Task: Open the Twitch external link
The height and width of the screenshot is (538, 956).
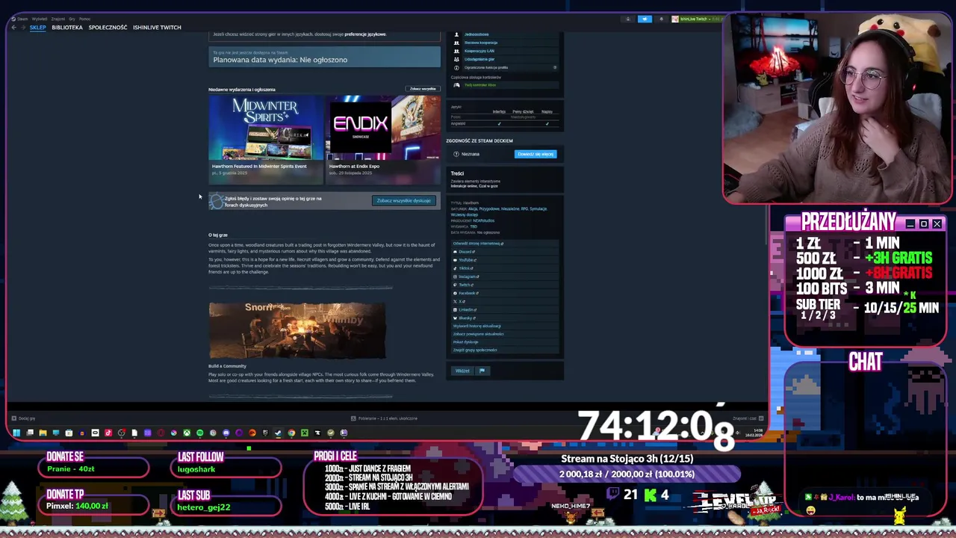Action: (465, 285)
